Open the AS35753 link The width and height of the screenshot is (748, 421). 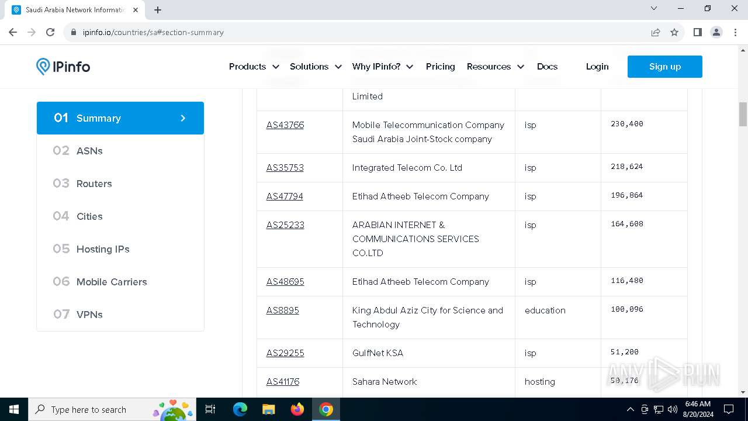click(285, 168)
